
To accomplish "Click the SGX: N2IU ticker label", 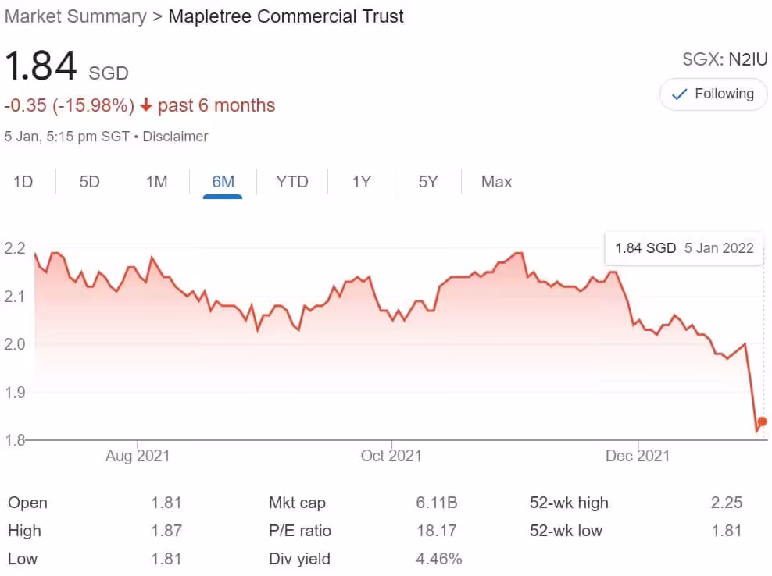I will pyautogui.click(x=724, y=59).
